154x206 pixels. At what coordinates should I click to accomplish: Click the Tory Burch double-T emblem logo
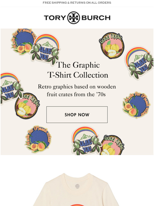point(74,18)
